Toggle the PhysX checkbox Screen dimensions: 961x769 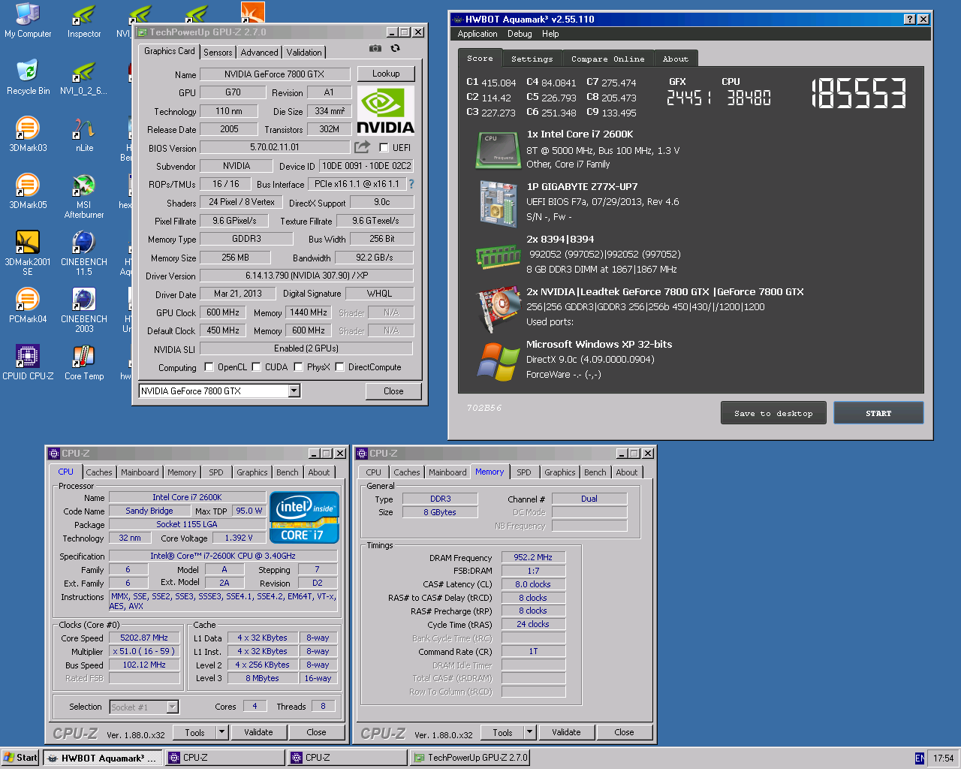(298, 367)
